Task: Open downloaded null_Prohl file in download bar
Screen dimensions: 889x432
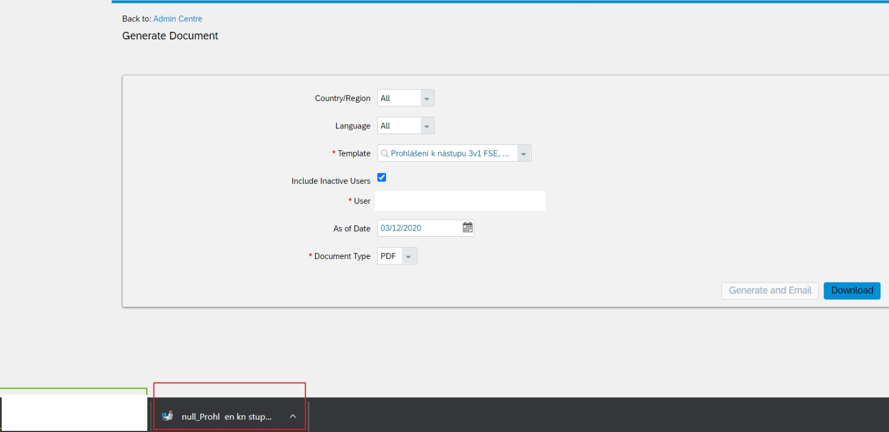Action: (227, 417)
